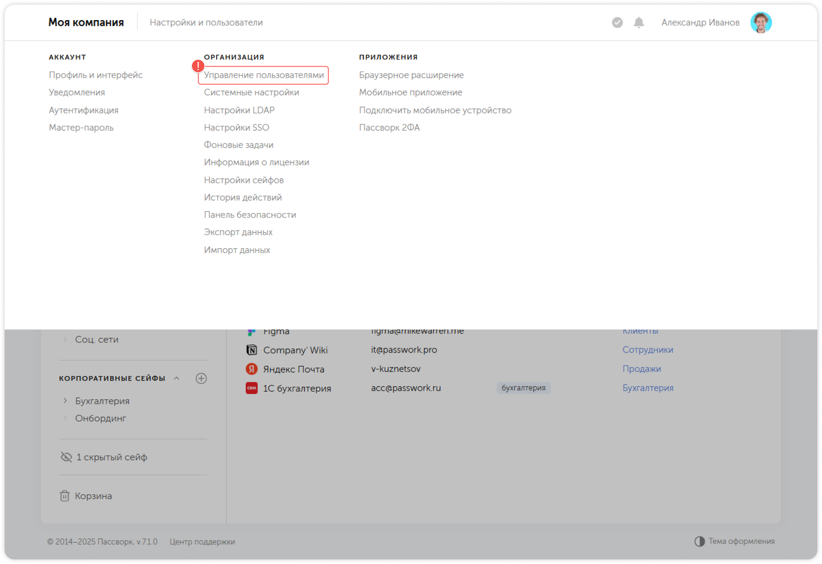The height and width of the screenshot is (564, 822).
Task: Open Александр Иванов's profile avatar
Action: pos(760,22)
